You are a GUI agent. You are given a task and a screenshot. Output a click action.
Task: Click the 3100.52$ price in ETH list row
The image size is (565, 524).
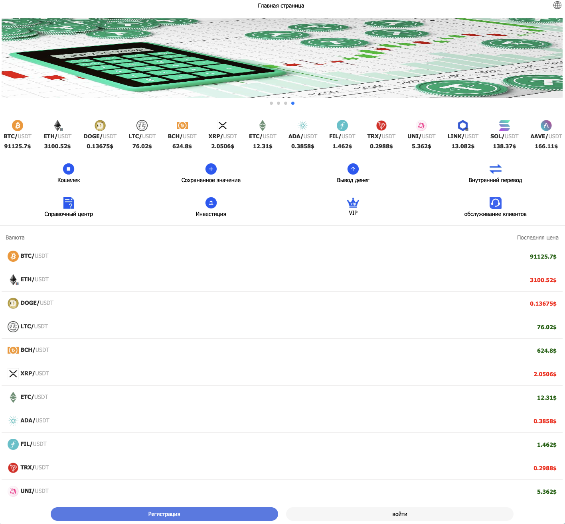[x=543, y=280]
